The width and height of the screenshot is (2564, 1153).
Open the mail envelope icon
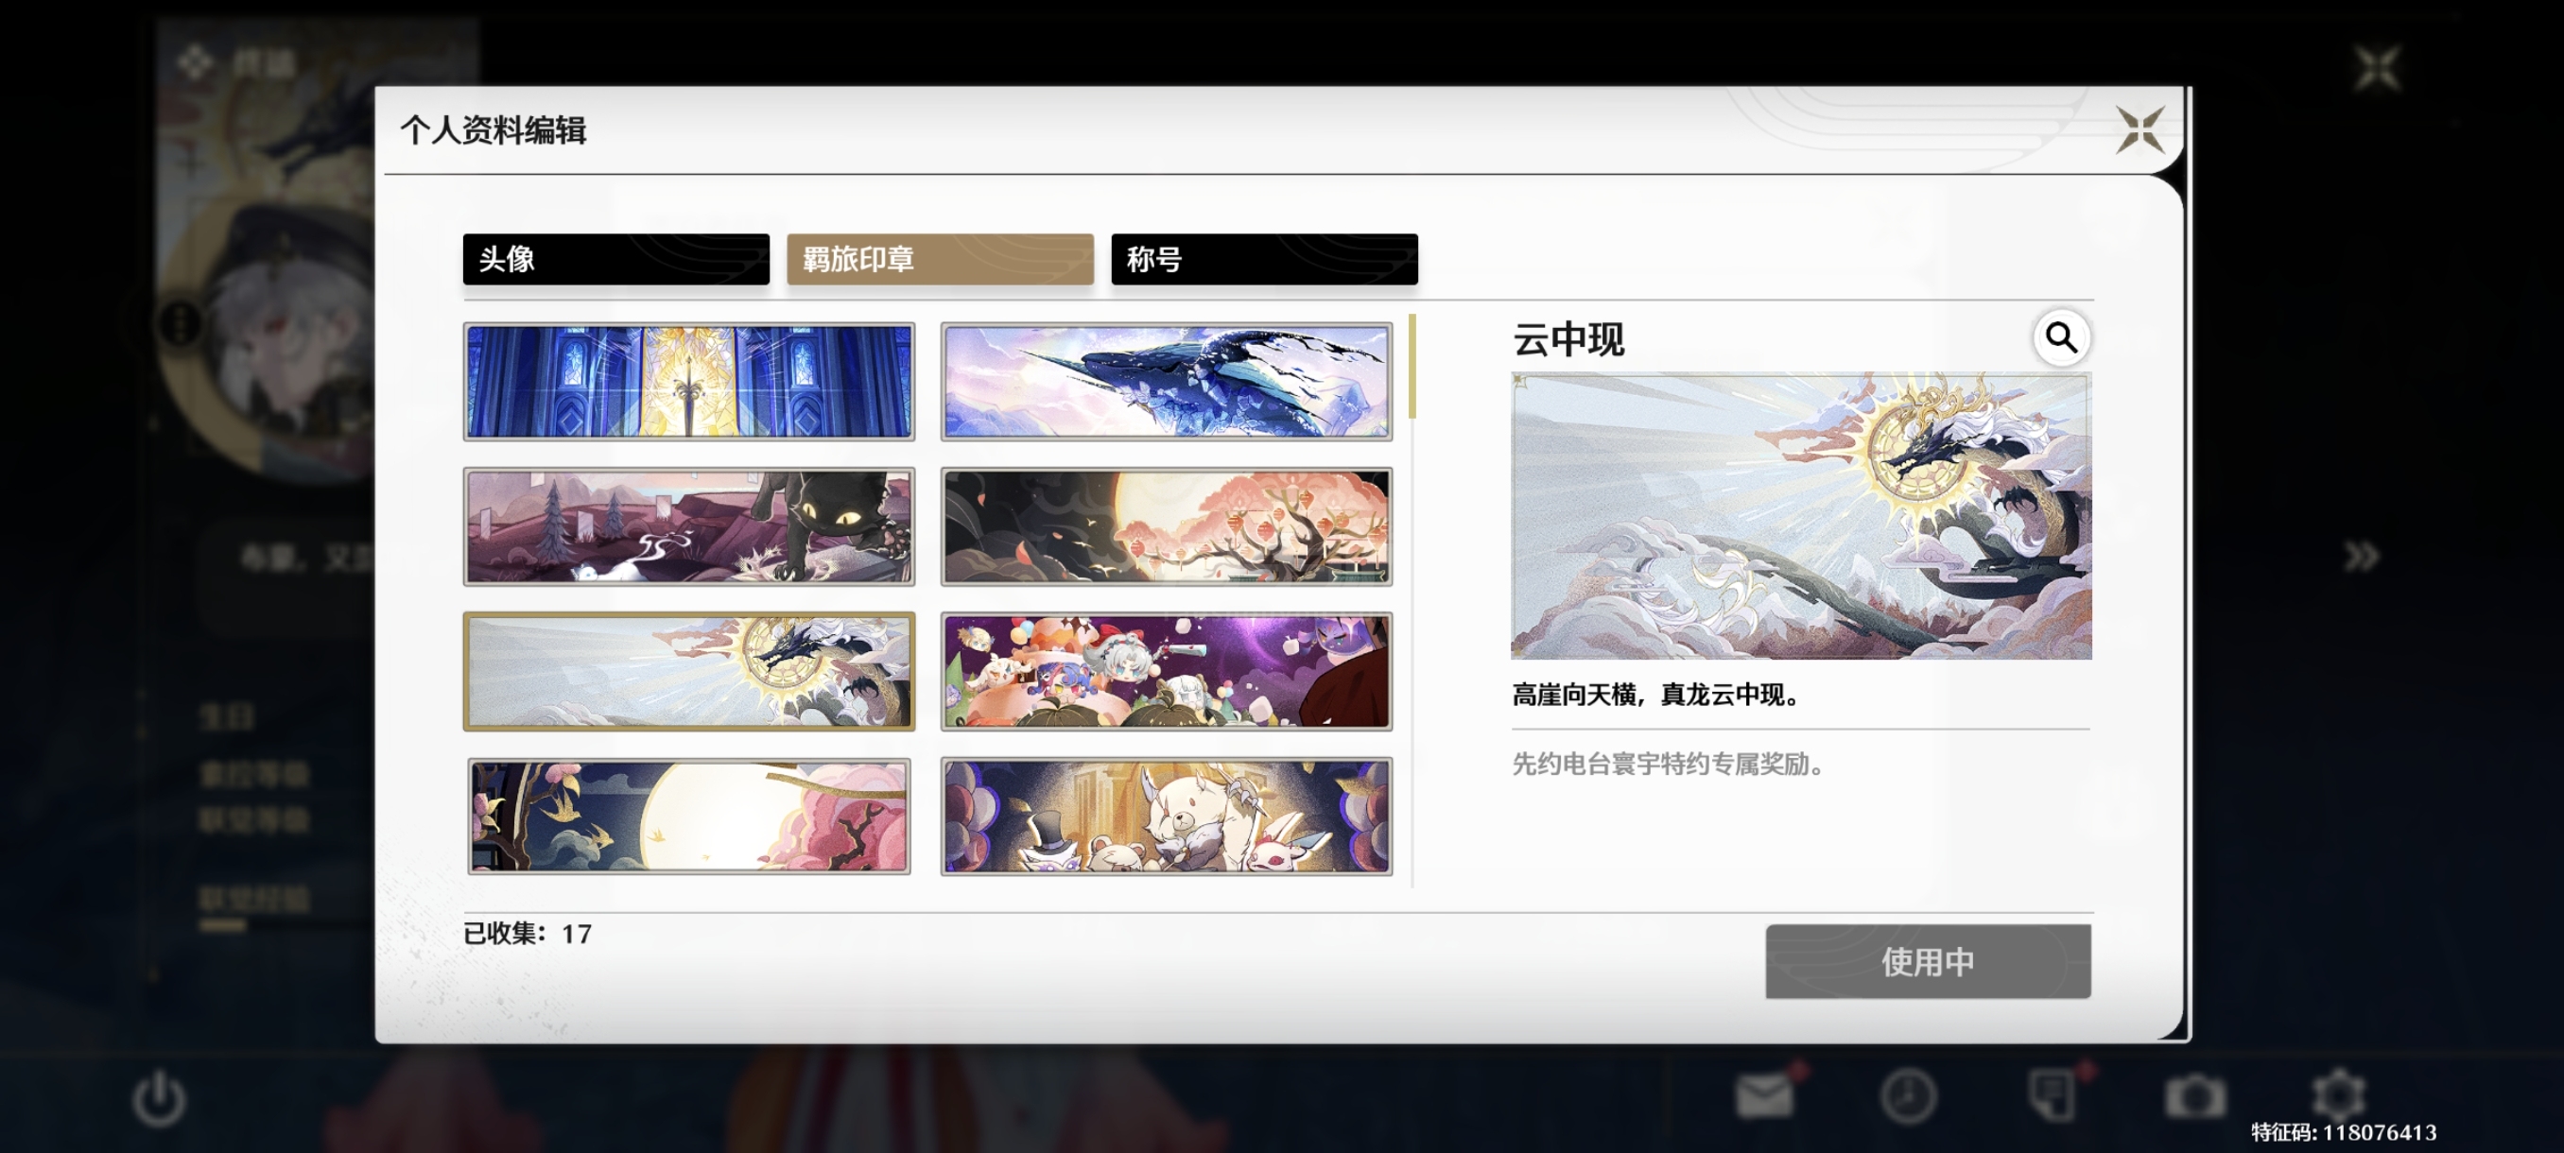1764,1096
